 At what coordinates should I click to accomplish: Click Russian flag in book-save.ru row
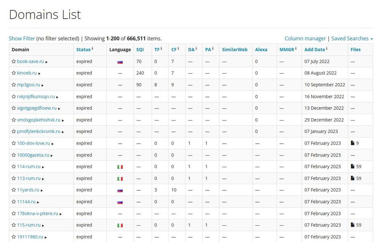[x=120, y=62]
